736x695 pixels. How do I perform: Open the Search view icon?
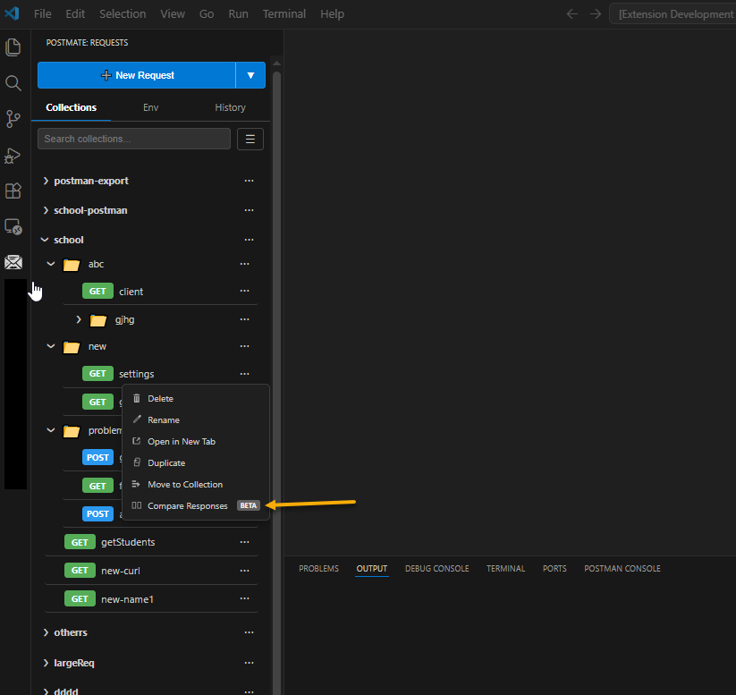pos(13,82)
